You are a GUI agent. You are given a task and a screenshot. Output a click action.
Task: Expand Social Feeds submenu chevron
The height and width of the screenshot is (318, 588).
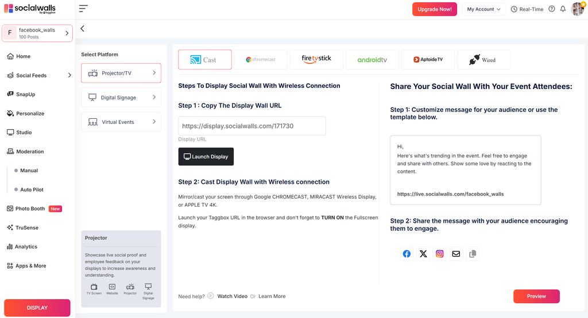(x=69, y=75)
